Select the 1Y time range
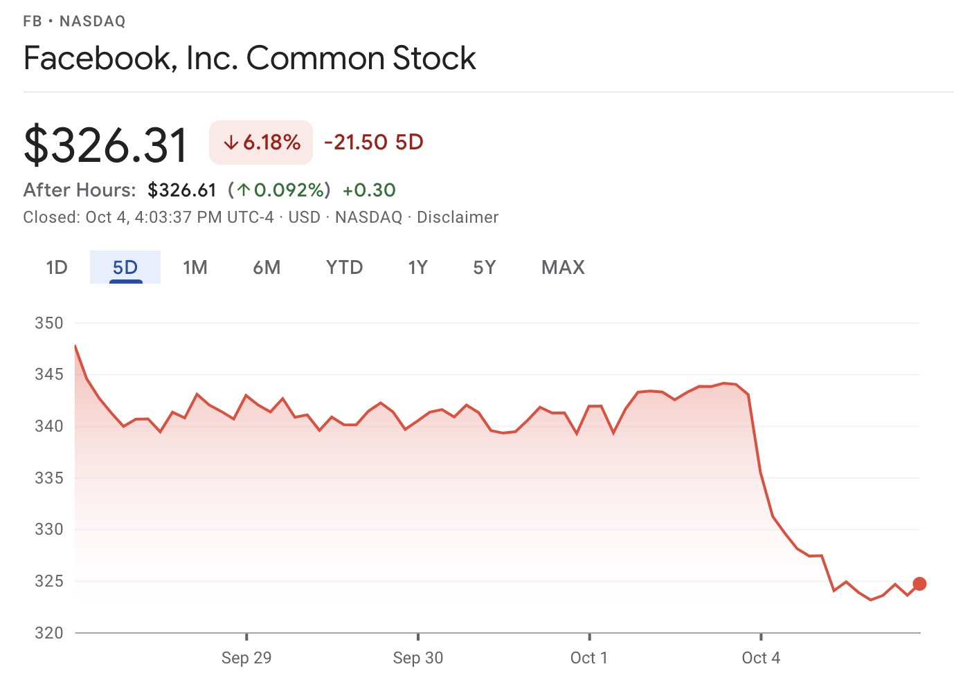The width and height of the screenshot is (954, 689). (x=417, y=268)
